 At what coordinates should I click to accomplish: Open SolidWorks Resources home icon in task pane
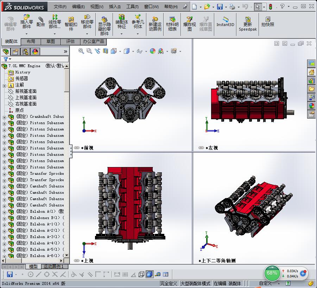[x=311, y=72]
